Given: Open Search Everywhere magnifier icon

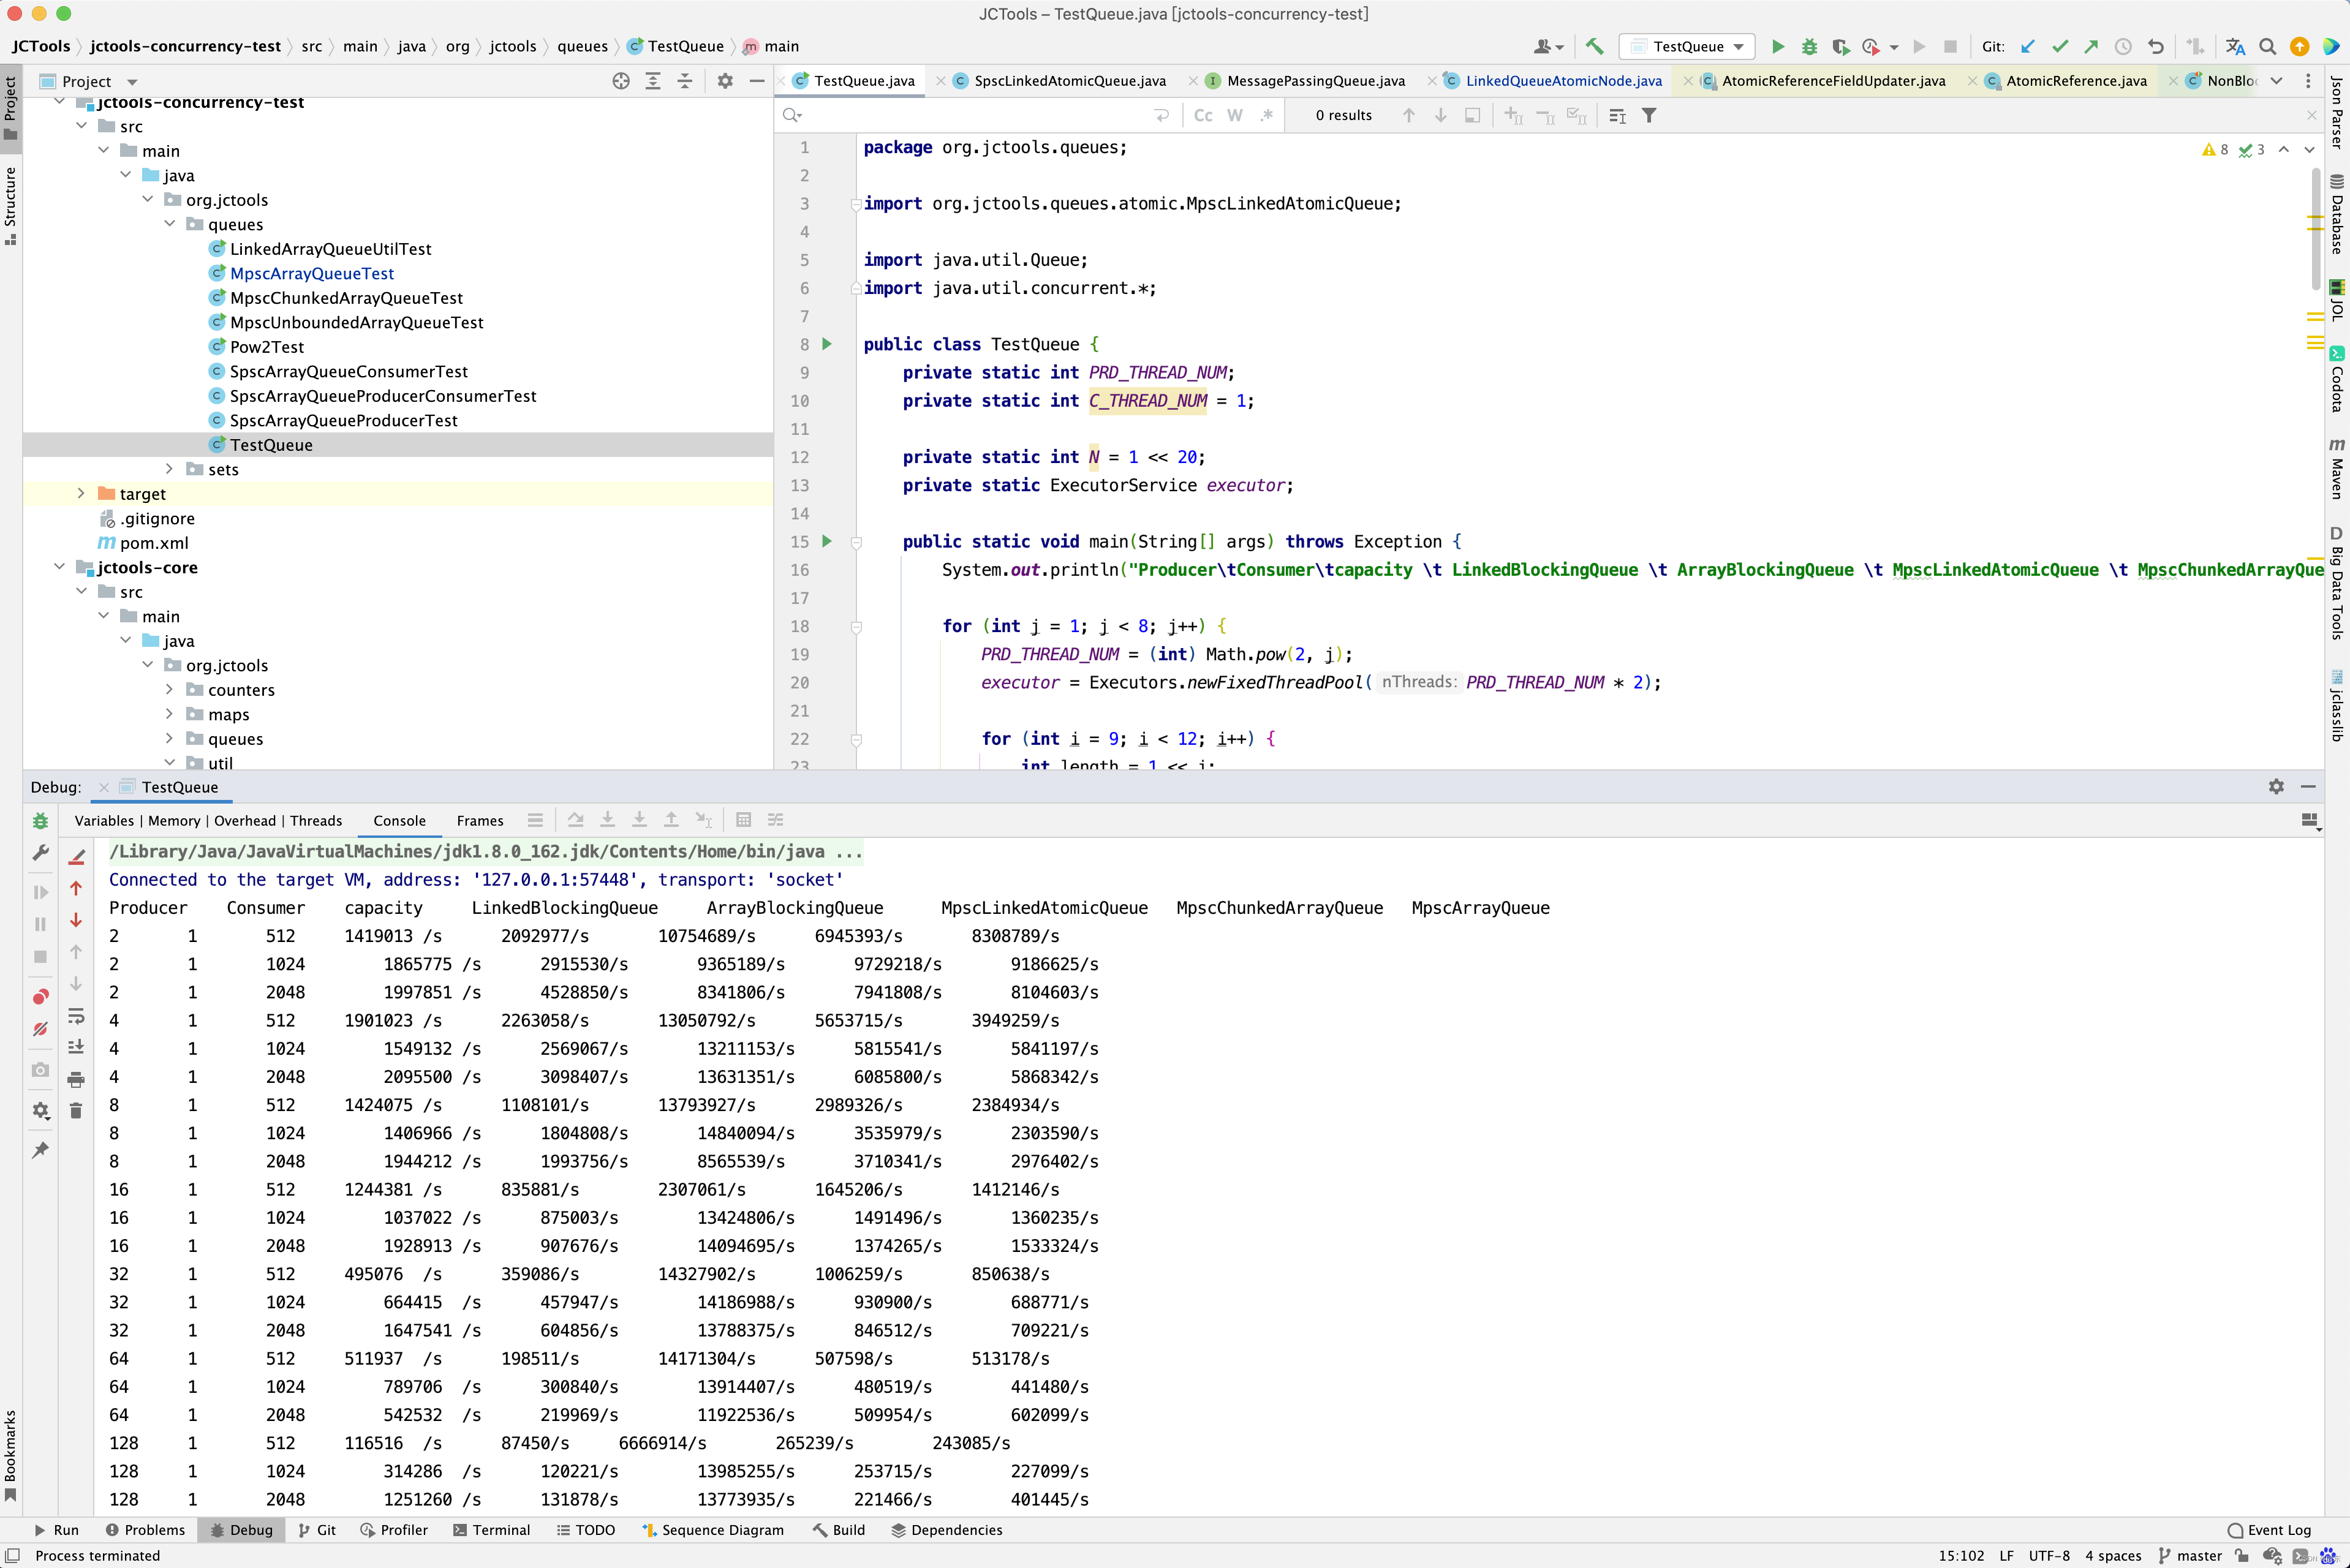Looking at the screenshot, I should (x=2268, y=46).
